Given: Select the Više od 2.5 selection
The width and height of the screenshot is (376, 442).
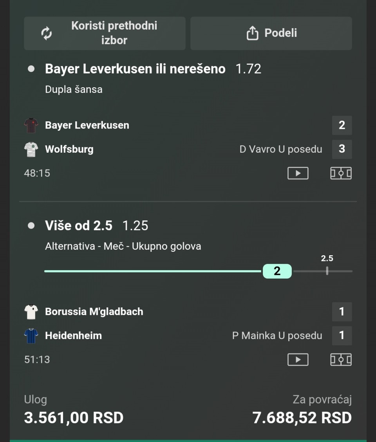Looking at the screenshot, I should coord(79,226).
